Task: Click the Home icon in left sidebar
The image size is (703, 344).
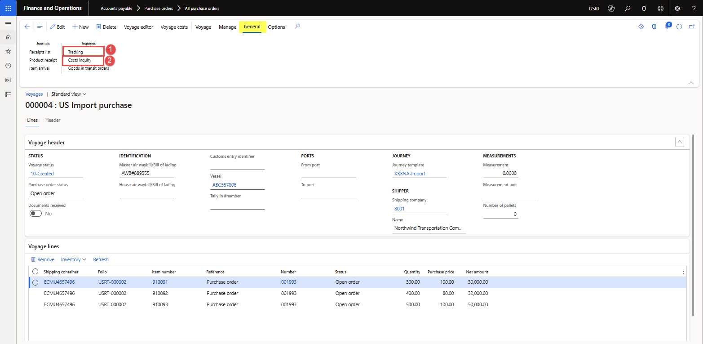Action: coord(8,37)
